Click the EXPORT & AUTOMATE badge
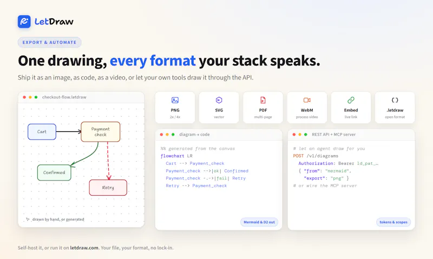Image resolution: width=433 pixels, height=259 pixels. pyautogui.click(x=49, y=43)
